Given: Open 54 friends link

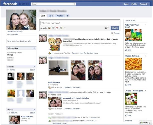Looking at the screenshot, I should 11,70.
